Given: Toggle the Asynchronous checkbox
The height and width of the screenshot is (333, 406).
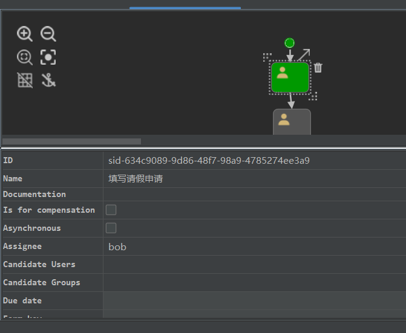Looking at the screenshot, I should pos(111,228).
